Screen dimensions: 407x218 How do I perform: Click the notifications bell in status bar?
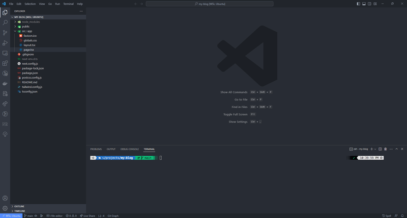click(x=402, y=216)
